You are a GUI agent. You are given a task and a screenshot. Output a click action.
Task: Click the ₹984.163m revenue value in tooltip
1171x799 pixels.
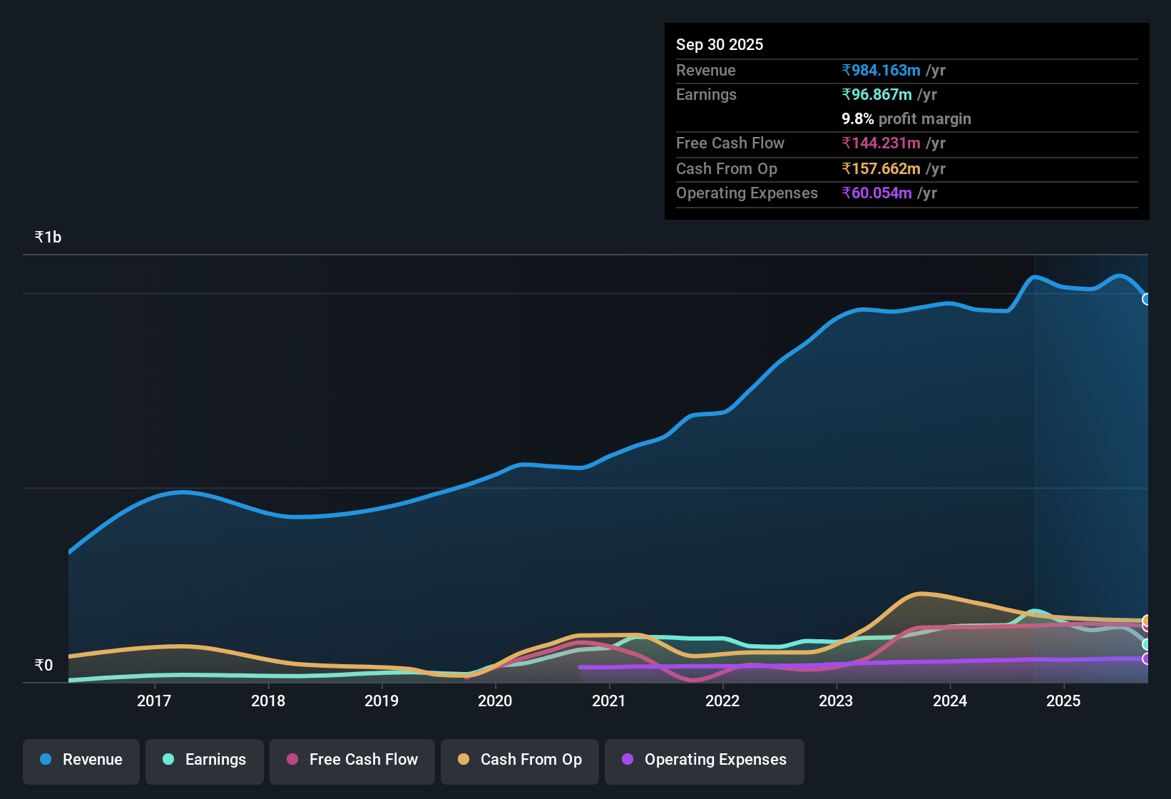tap(881, 70)
